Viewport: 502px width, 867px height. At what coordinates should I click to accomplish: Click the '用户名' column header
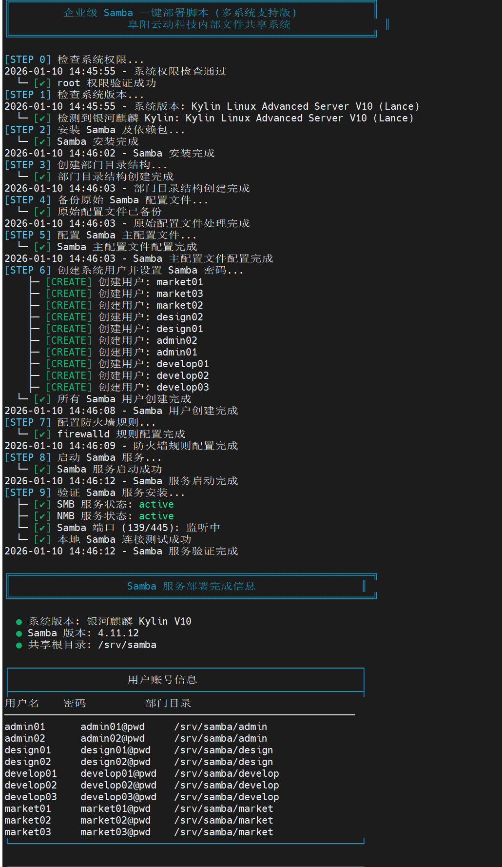22,703
